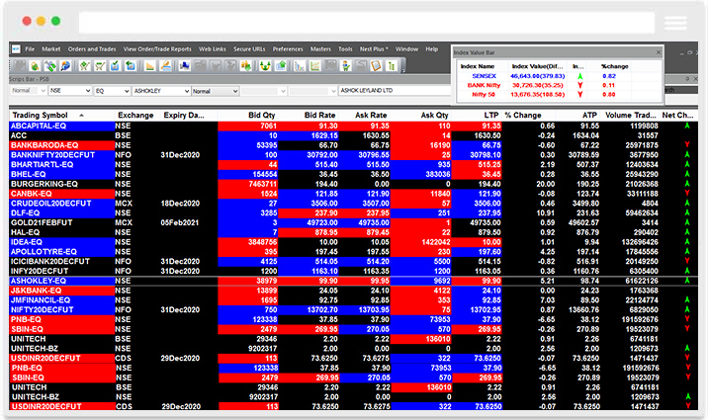Open the Market menu

coord(51,48)
